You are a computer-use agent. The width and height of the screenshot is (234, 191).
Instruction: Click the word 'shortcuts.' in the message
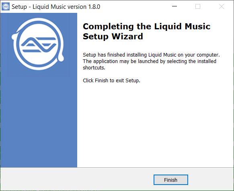pos(94,68)
